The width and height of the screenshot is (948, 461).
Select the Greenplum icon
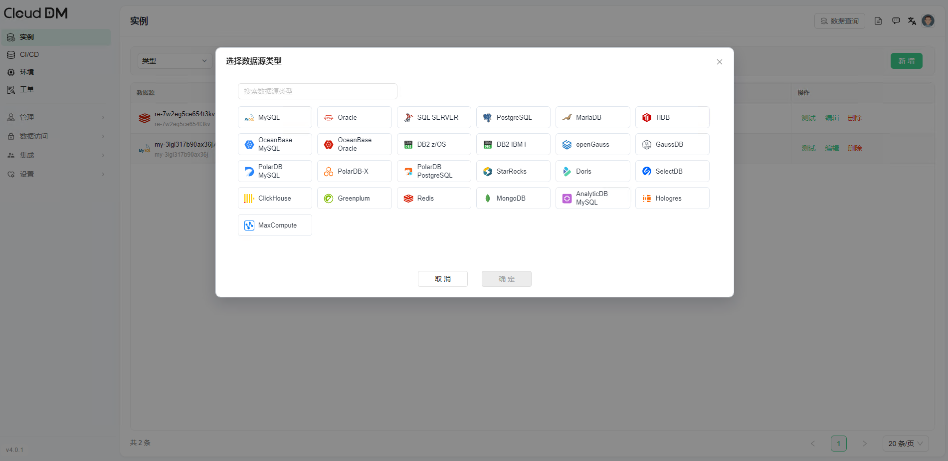tap(329, 199)
